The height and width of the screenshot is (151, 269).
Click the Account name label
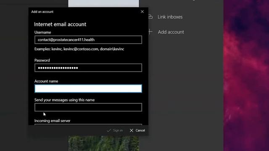[46, 81]
